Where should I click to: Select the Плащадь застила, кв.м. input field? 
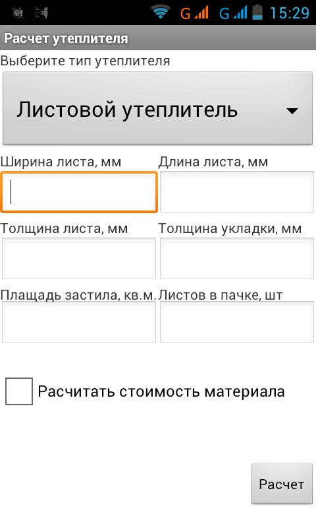pyautogui.click(x=79, y=321)
